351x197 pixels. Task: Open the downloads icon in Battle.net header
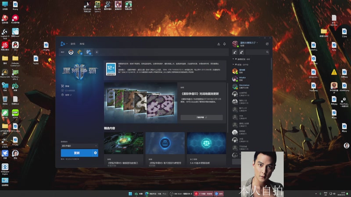tap(218, 44)
